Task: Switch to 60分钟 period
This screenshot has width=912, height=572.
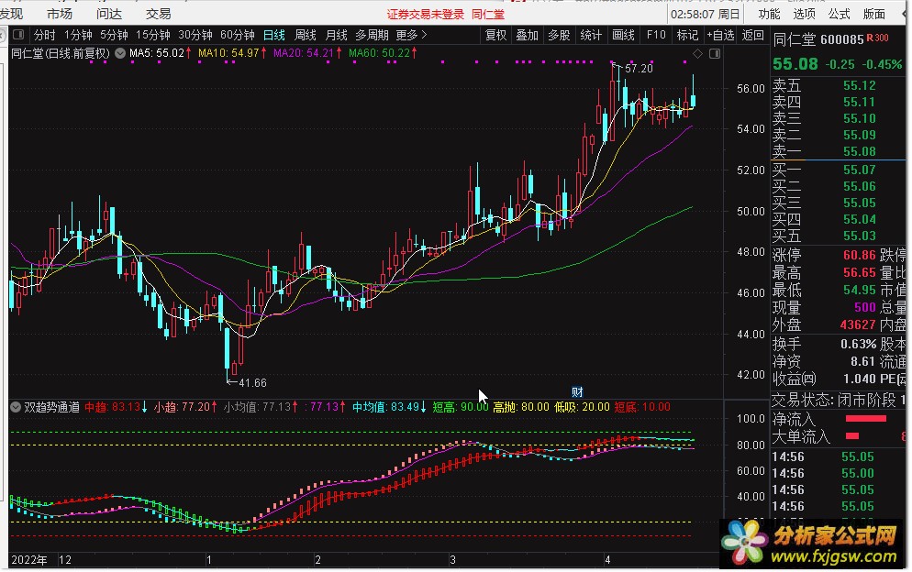Action: pos(238,35)
